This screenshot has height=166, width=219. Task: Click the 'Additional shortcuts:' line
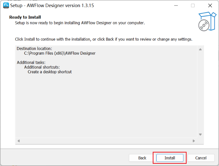pos(42,67)
